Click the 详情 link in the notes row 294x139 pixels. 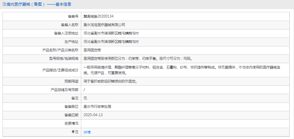coord(87,132)
